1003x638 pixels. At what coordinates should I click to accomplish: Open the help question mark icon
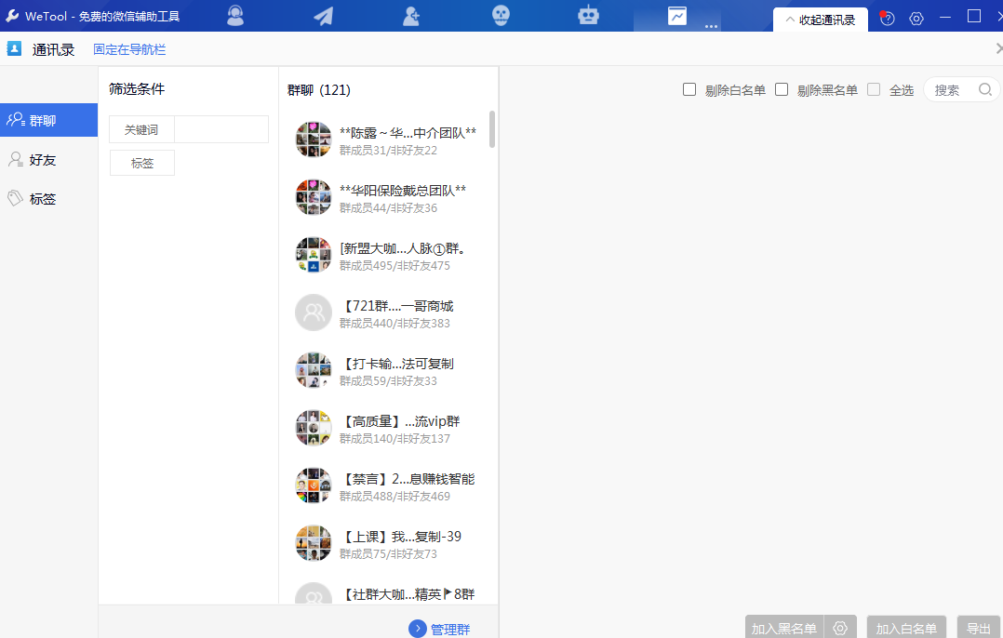click(x=887, y=18)
